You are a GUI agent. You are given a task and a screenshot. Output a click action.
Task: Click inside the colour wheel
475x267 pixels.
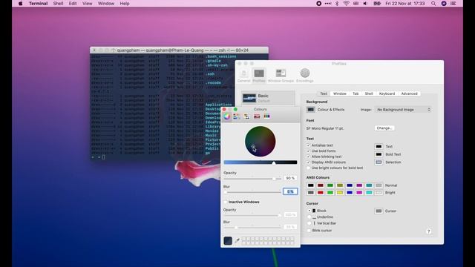point(261,142)
